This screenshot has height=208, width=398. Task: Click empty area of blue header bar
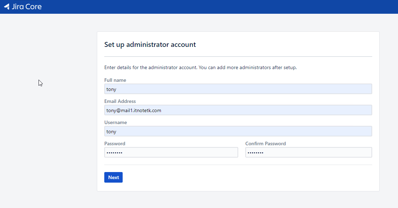212,7
